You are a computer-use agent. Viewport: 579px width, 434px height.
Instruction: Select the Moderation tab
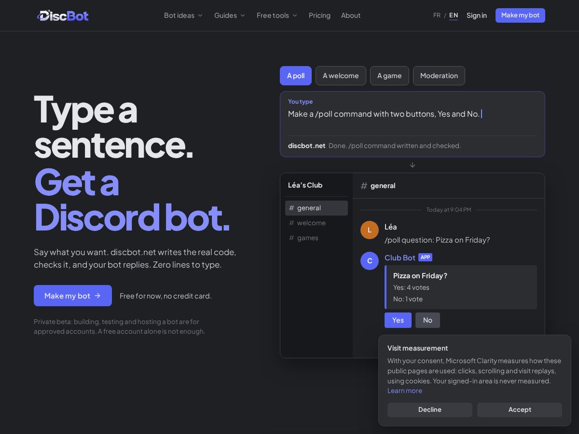[439, 76]
